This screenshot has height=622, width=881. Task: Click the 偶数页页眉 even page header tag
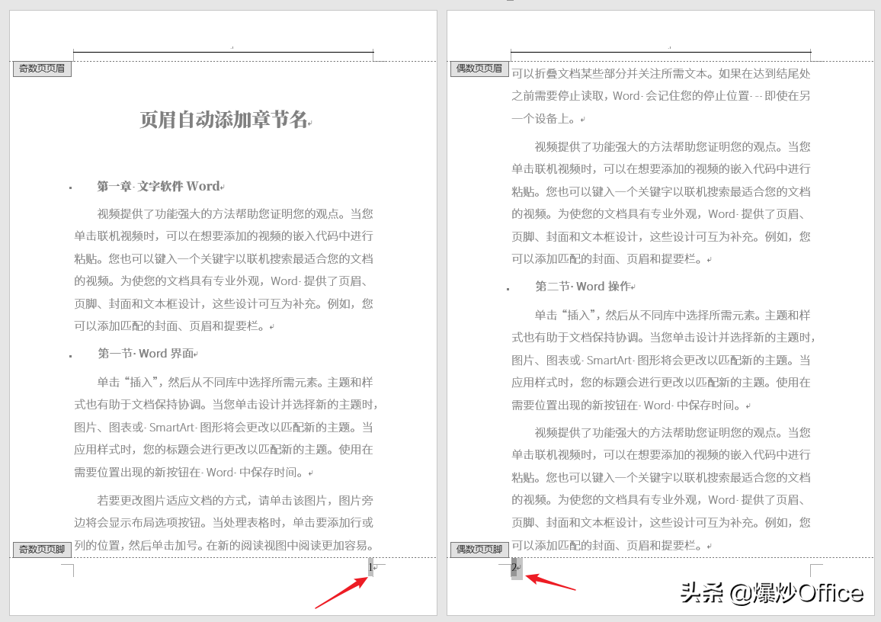479,68
